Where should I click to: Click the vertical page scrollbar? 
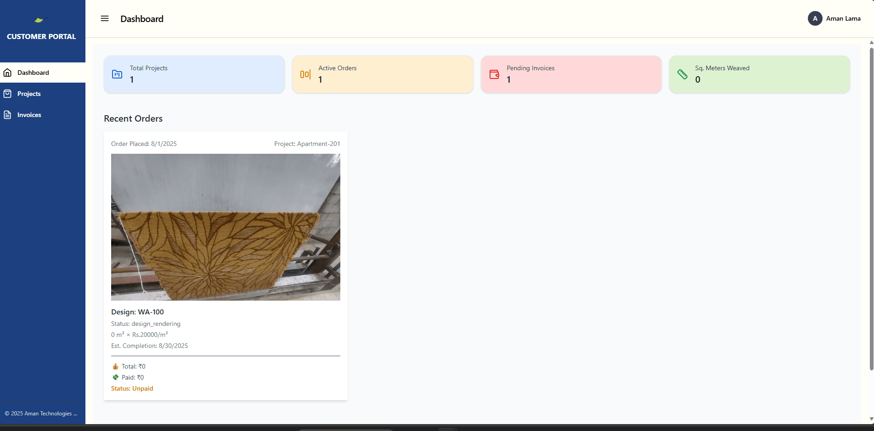(x=871, y=207)
